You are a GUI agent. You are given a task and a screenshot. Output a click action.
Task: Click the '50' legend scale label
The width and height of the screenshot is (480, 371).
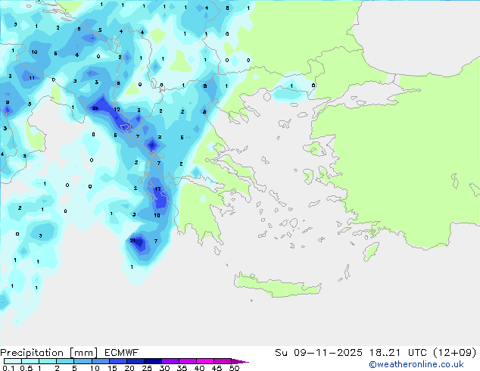point(234,368)
